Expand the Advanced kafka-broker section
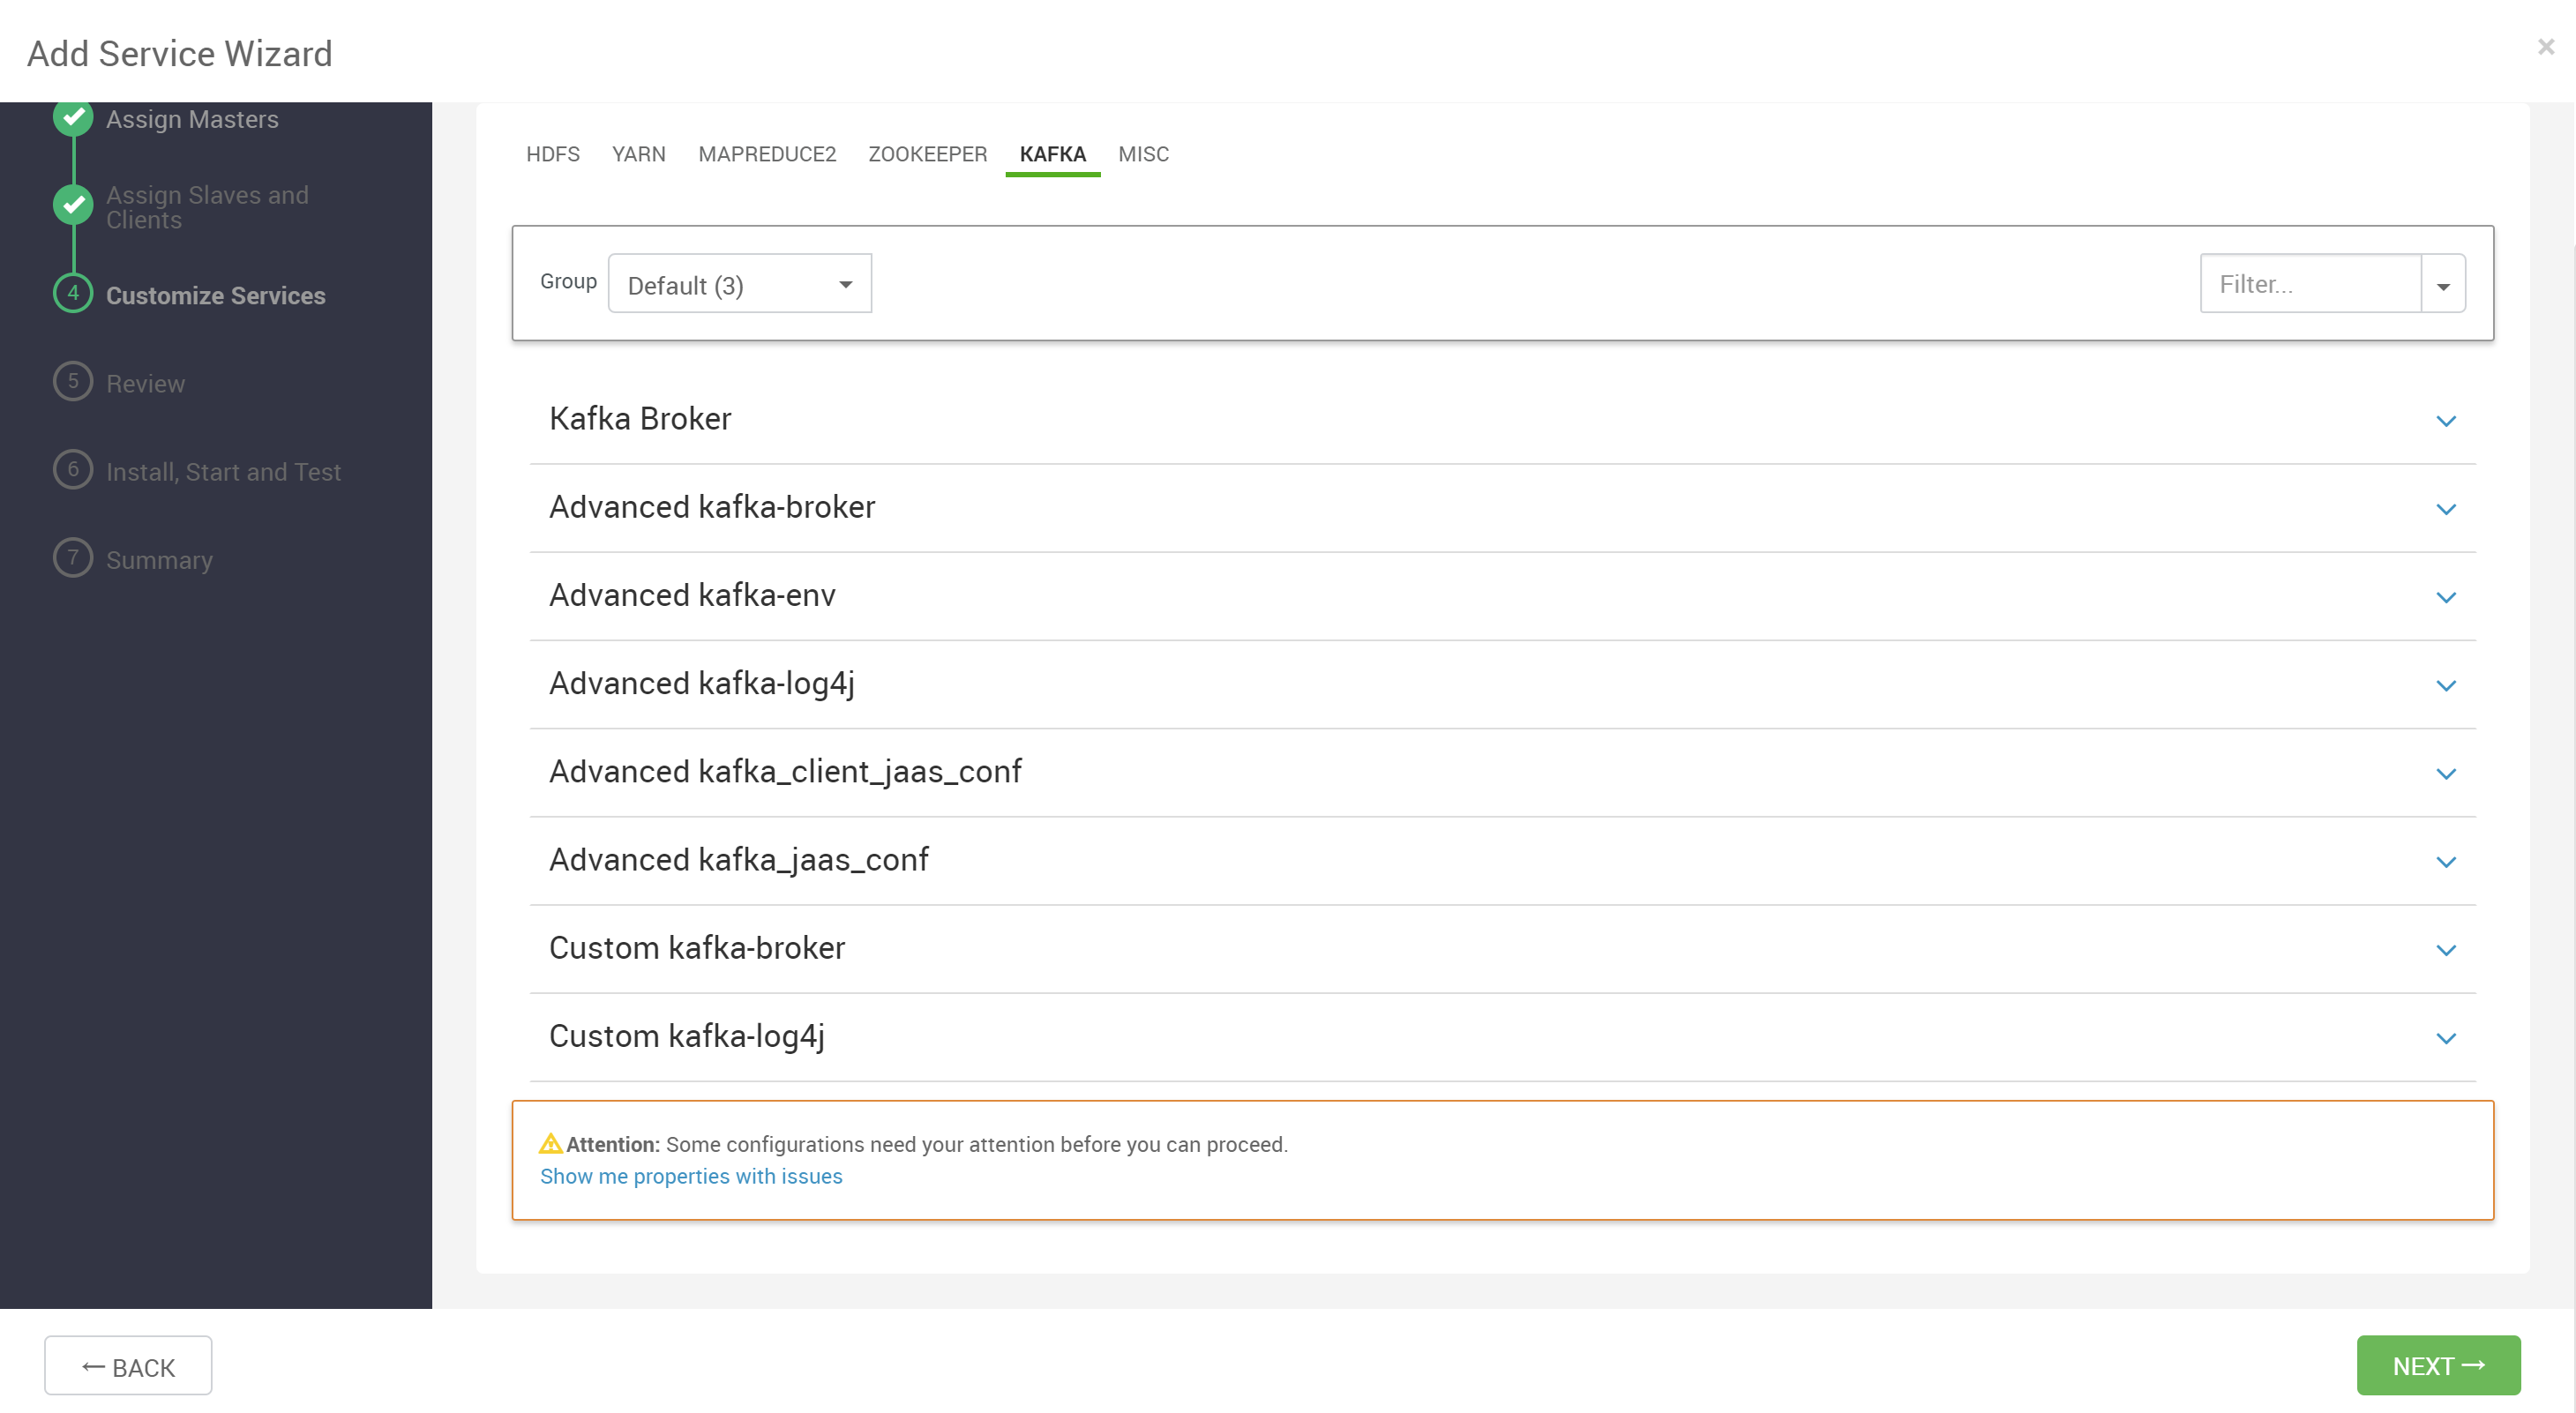This screenshot has height=1413, width=2576. (2445, 509)
